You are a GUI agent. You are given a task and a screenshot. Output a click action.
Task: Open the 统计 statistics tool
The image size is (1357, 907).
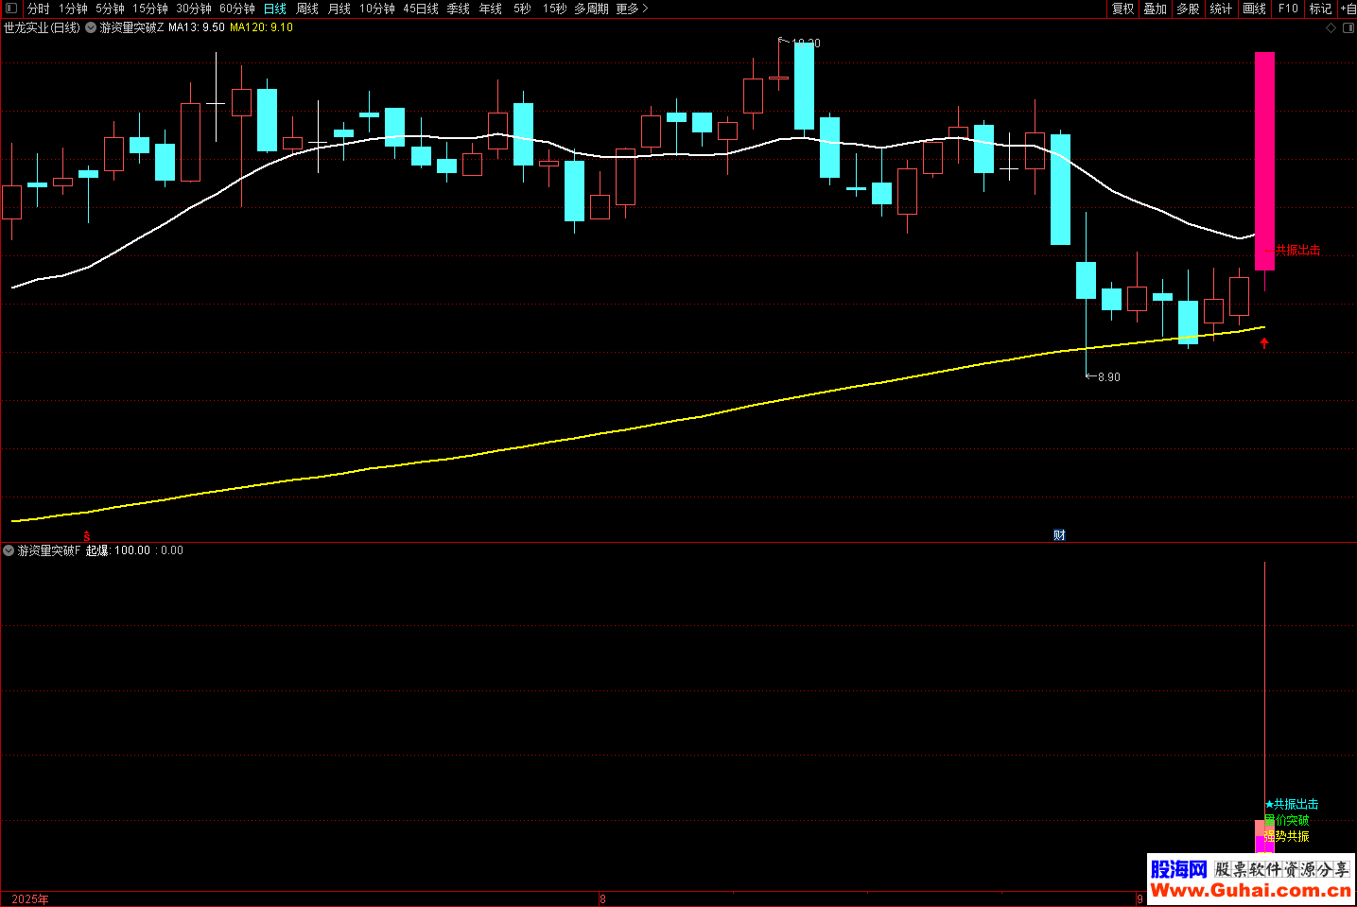(x=1222, y=9)
